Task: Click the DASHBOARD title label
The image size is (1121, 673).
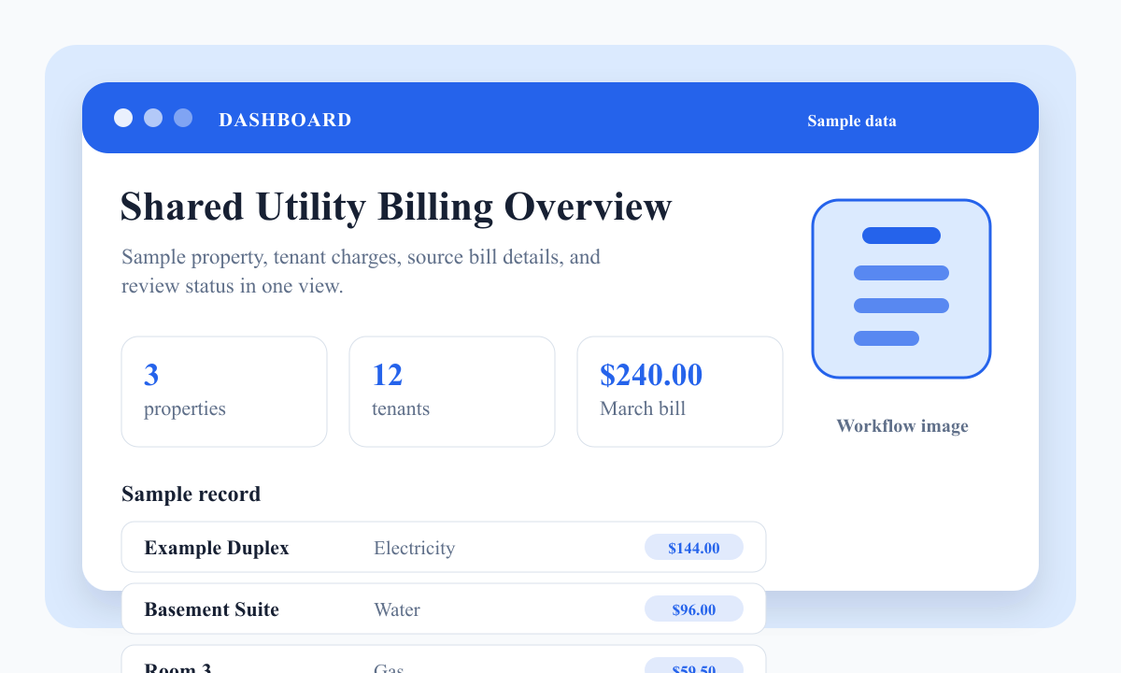Action: tap(285, 120)
